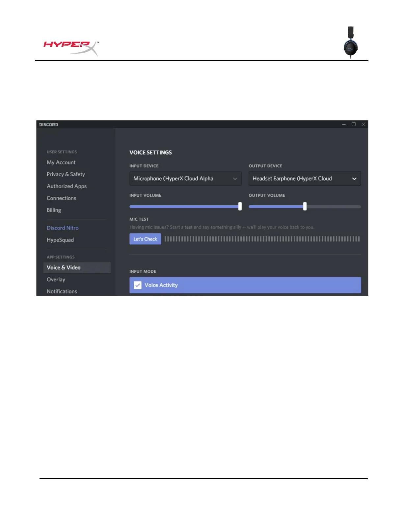Click the MIC TEST label

tap(139, 219)
